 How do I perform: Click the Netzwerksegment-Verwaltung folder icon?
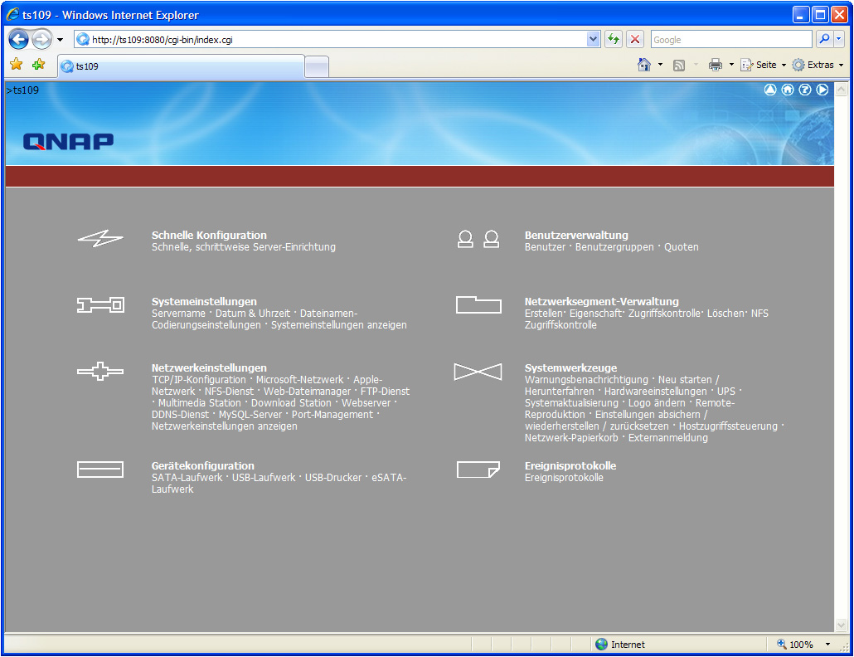coord(478,305)
